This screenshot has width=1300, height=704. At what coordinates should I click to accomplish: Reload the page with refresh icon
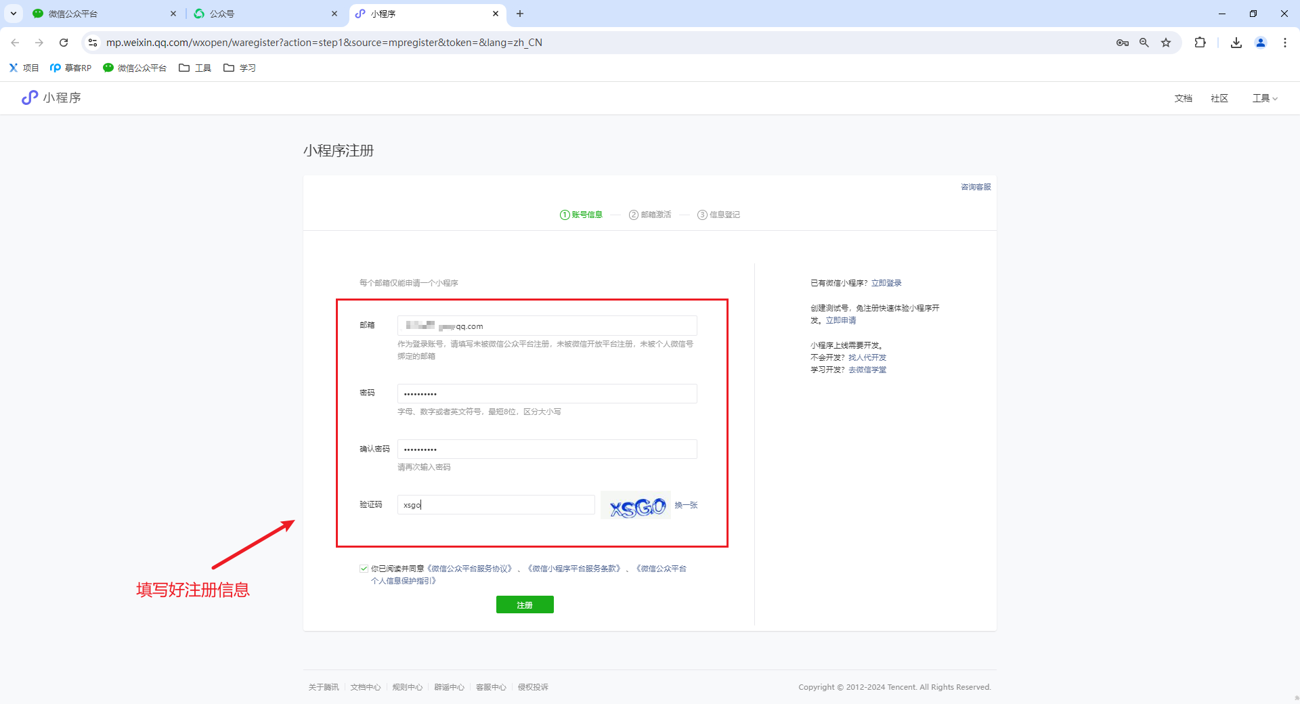pos(64,43)
